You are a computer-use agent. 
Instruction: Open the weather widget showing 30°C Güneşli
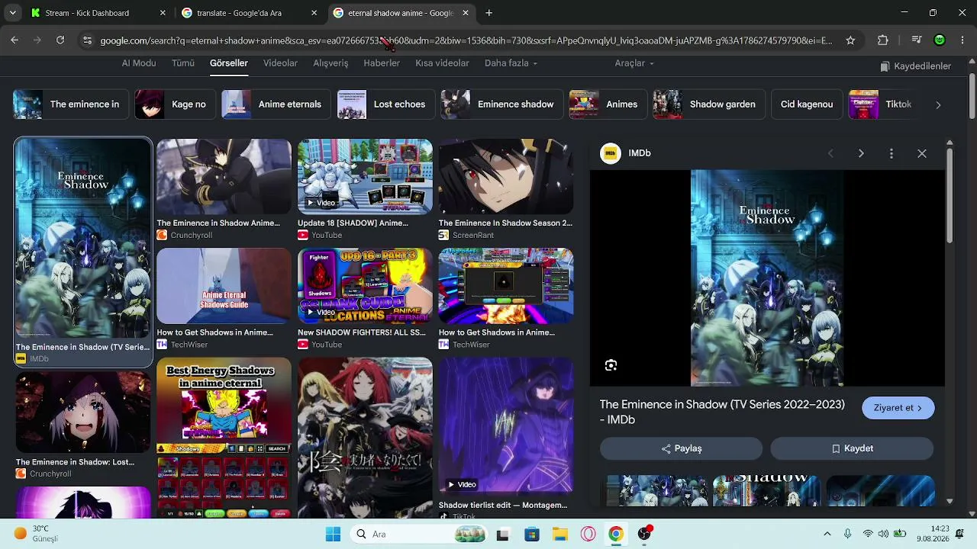[x=35, y=534]
